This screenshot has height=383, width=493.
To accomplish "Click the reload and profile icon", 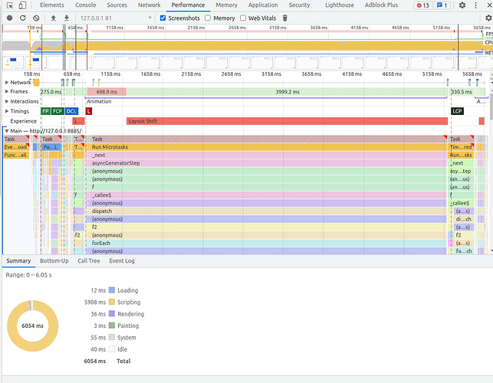I will click(23, 18).
